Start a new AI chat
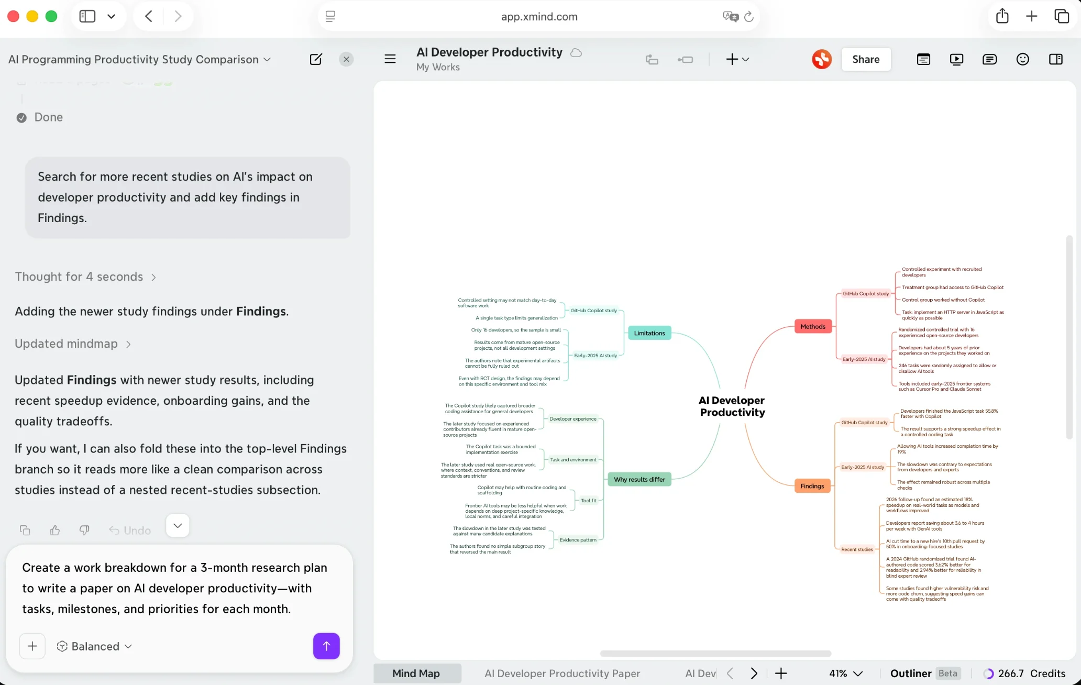 [x=316, y=59]
